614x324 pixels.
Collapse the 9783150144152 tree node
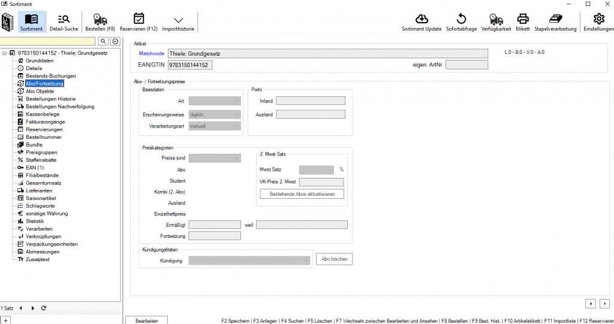[5, 53]
